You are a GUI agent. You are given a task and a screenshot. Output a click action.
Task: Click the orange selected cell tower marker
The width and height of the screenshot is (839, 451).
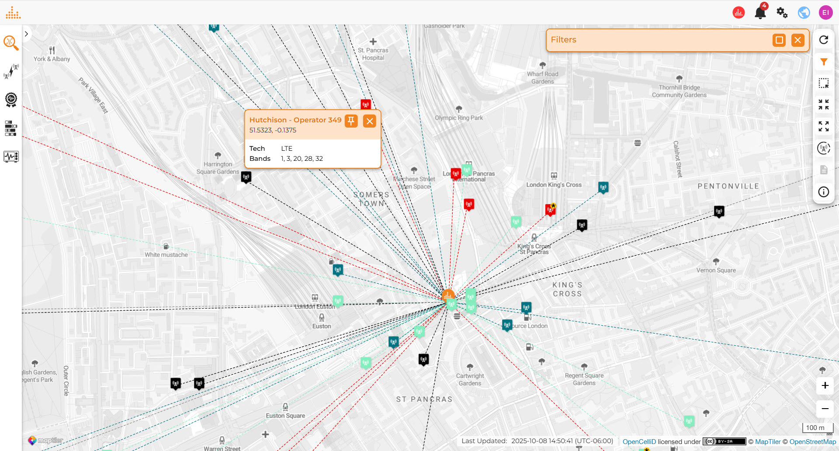point(448,295)
